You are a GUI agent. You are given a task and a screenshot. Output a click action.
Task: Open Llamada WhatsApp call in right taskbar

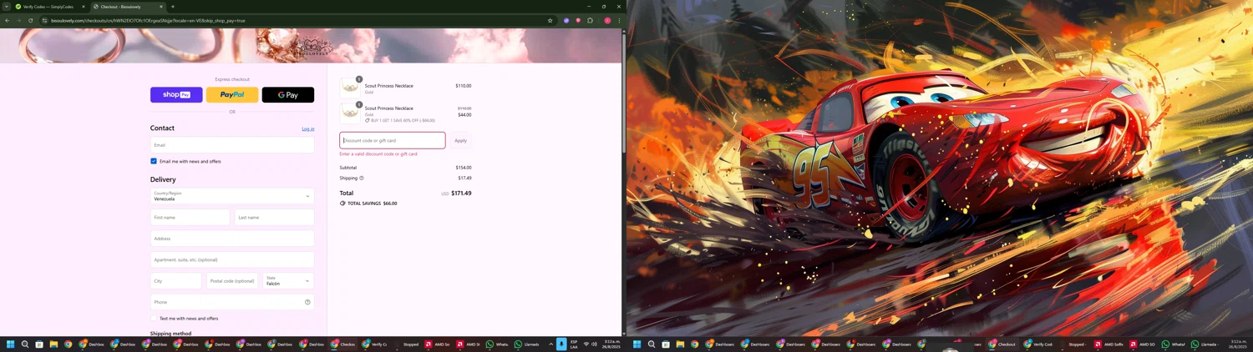(x=1204, y=344)
